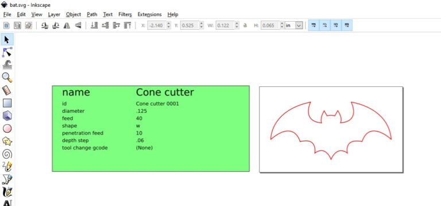Click the 'Cone cutter' heading text
This screenshot has width=441, height=206.
click(x=165, y=92)
